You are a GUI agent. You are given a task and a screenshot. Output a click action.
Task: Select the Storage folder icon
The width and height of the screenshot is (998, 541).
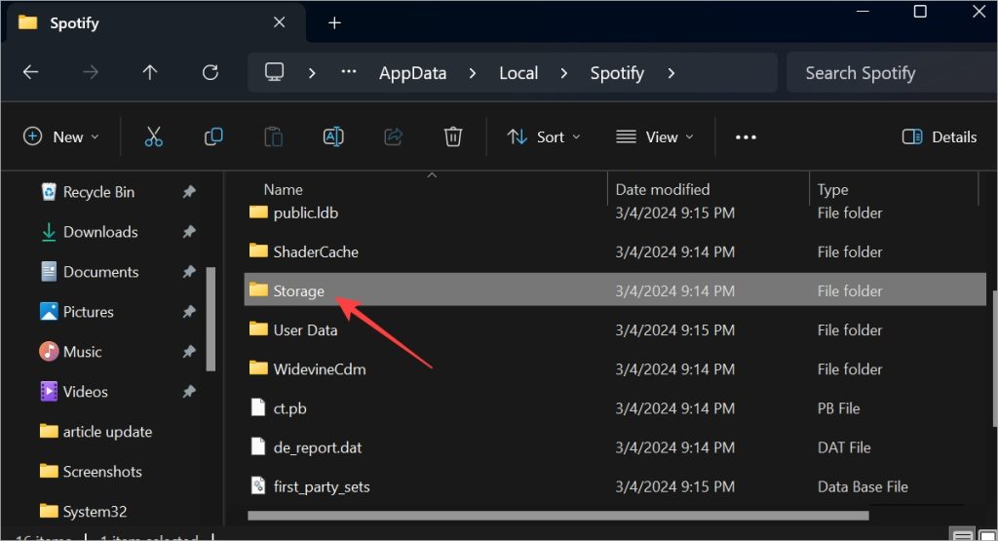(258, 290)
